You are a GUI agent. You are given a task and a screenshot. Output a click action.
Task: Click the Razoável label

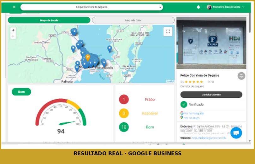click(x=150, y=113)
